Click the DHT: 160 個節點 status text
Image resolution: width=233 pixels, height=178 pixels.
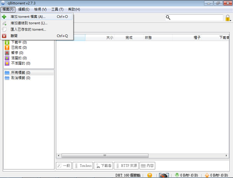pos(128,175)
